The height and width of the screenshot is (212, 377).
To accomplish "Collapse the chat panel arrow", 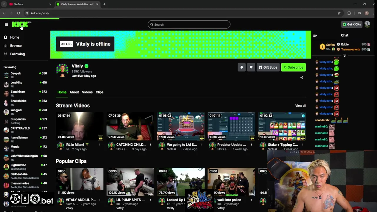I will [x=315, y=35].
